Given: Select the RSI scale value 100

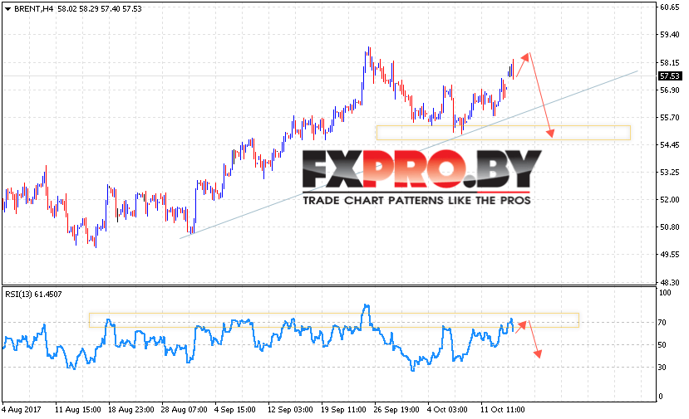Looking at the screenshot, I should tap(665, 293).
